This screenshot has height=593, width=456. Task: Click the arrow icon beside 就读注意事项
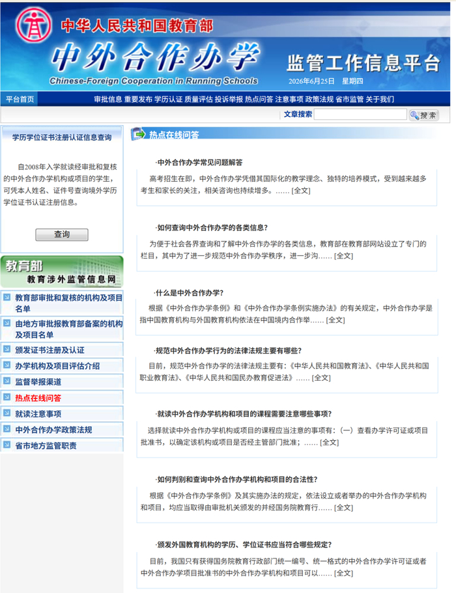click(x=7, y=413)
